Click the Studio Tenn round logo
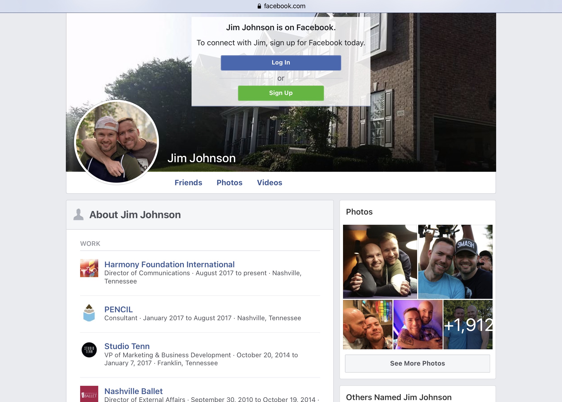 (89, 350)
